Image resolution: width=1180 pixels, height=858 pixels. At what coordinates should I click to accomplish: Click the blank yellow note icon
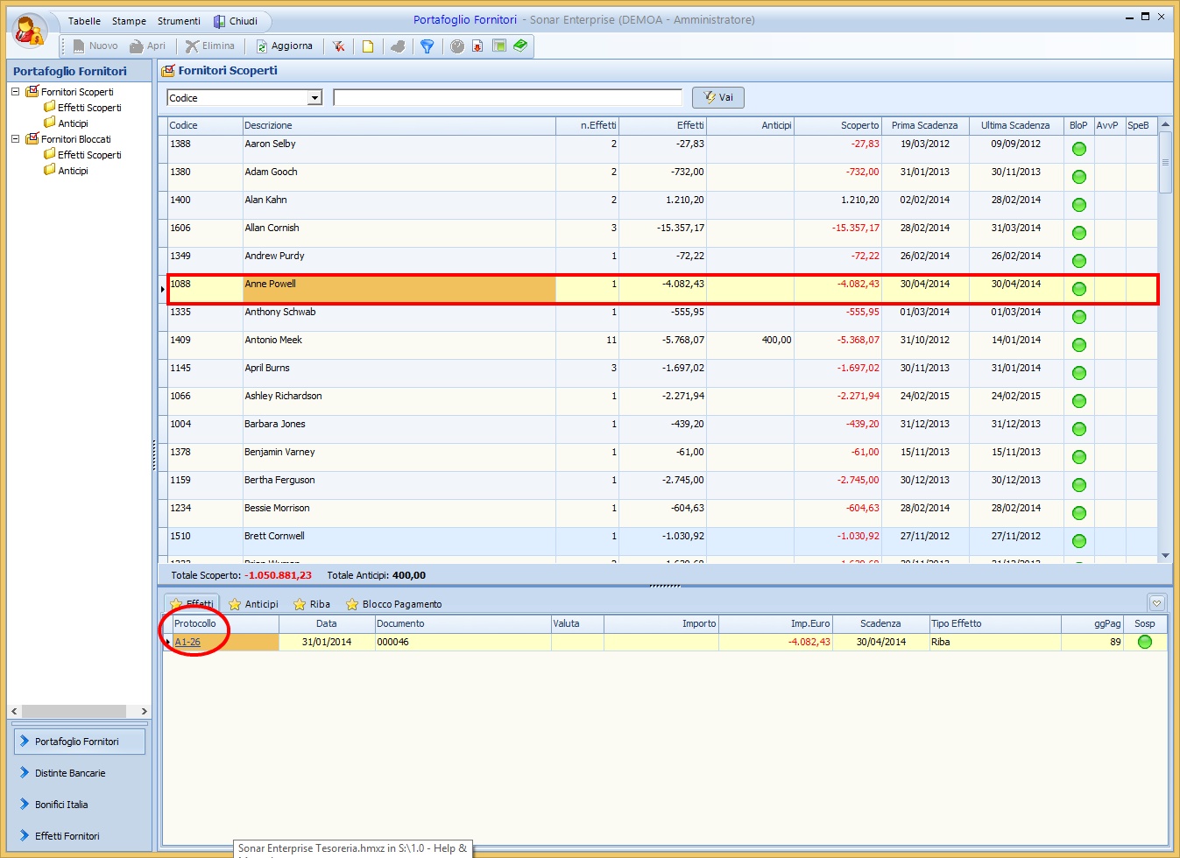coord(368,46)
